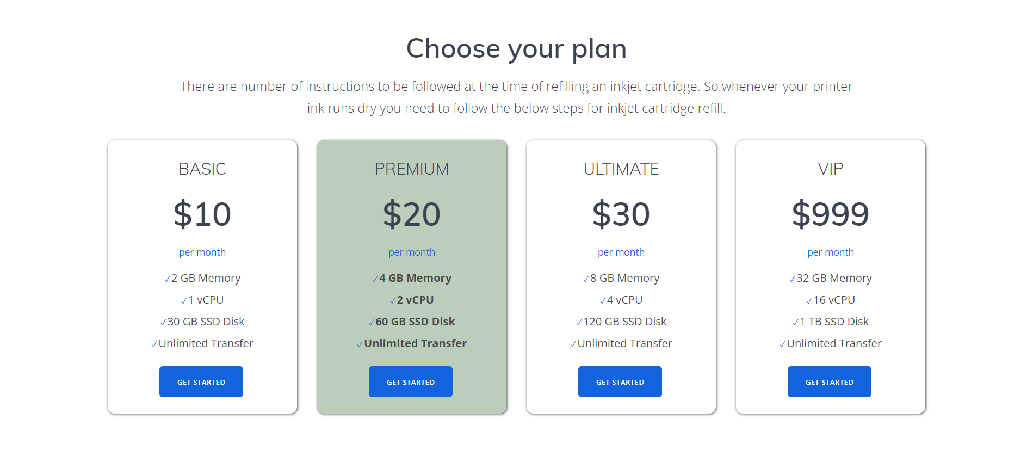Click the $999 VIP price
The image size is (1033, 475).
pyautogui.click(x=830, y=214)
